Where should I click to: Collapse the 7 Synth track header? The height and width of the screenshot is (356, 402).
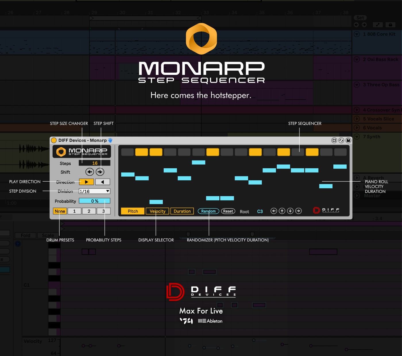[x=357, y=137]
